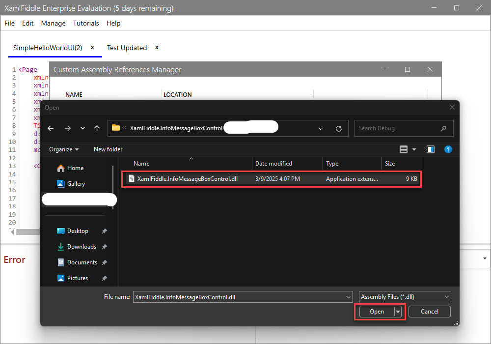Image resolution: width=491 pixels, height=344 pixels.
Task: Click the Error panel heading
Action: 14,260
